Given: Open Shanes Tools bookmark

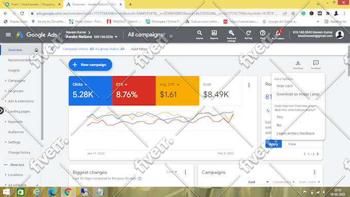Looking at the screenshot, I should 16,22.
